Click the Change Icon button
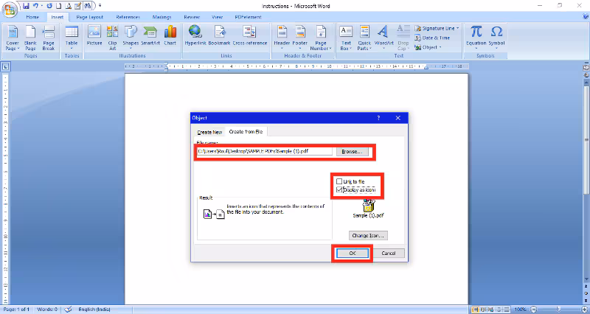The height and width of the screenshot is (314, 590). click(x=368, y=236)
